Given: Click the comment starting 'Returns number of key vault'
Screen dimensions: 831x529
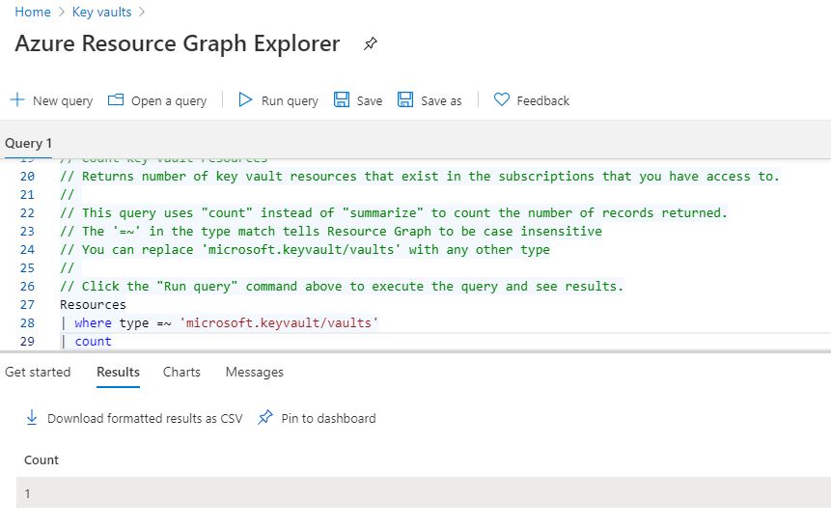Looking at the screenshot, I should point(419,176).
